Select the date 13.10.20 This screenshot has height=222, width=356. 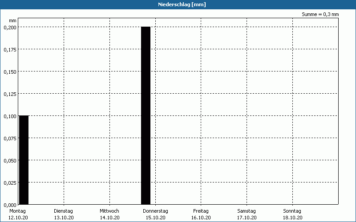tap(64, 218)
